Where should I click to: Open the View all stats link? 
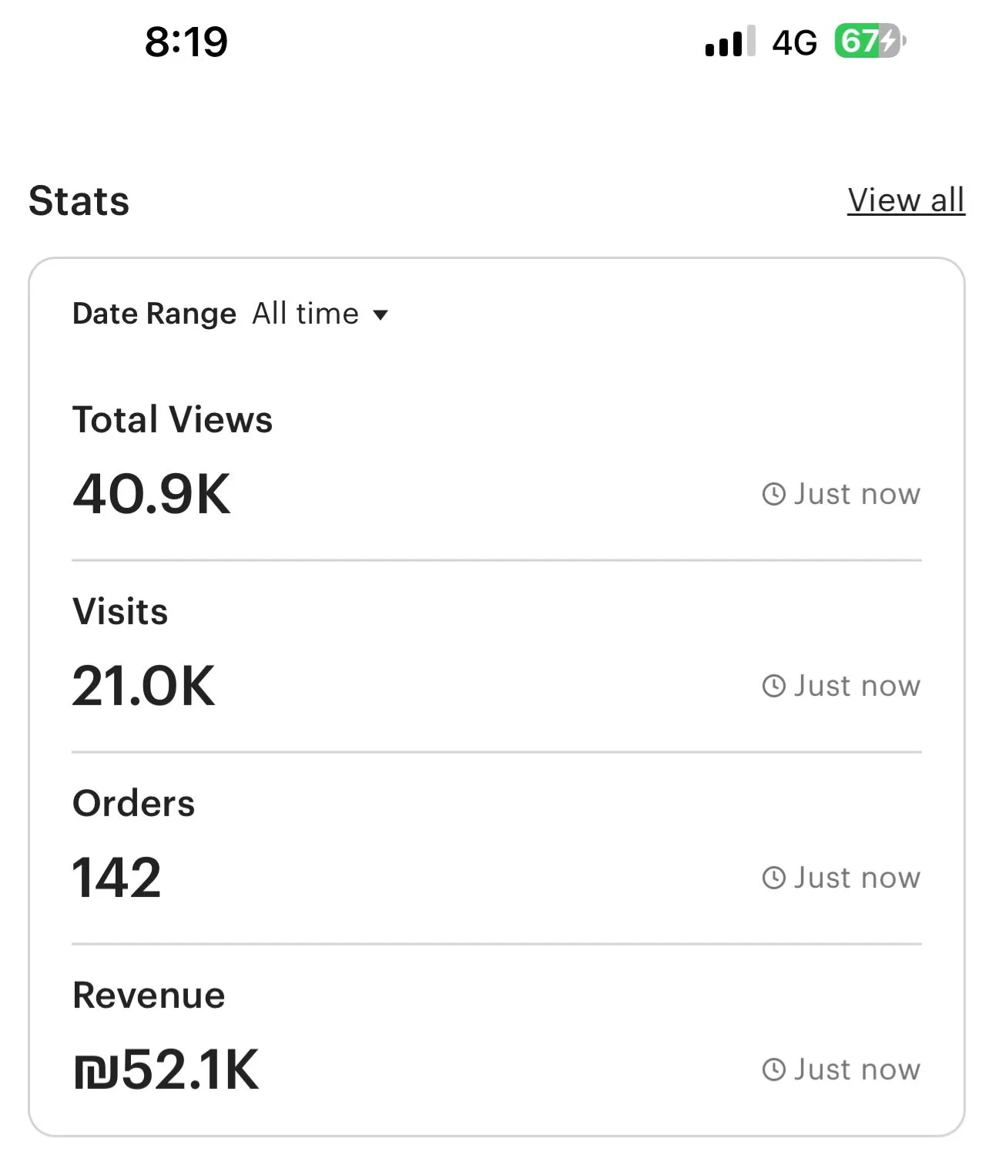point(906,200)
